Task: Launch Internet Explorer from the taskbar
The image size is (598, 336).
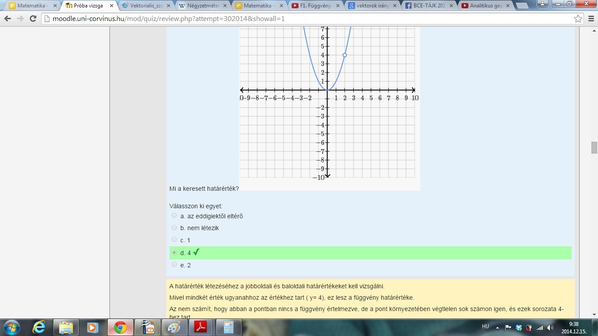Action: (x=39, y=327)
